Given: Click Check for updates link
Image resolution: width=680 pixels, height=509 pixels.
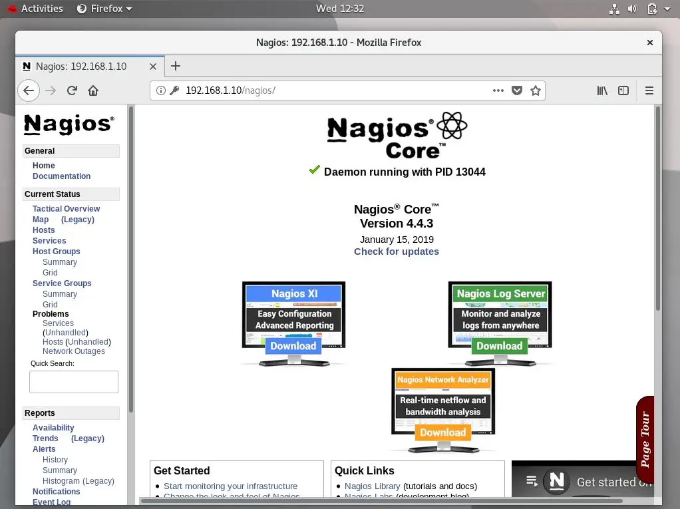Looking at the screenshot, I should click(x=397, y=252).
